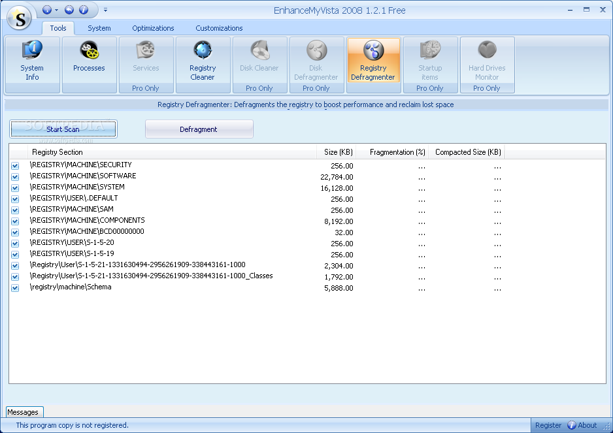Uncheck the MACHINE\SYSTEM registry section
This screenshot has width=613, height=433.
click(x=15, y=188)
